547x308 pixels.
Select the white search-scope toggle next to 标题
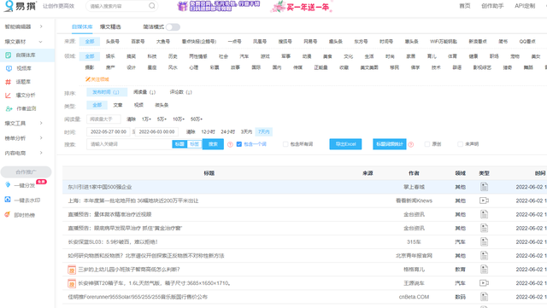(194, 144)
